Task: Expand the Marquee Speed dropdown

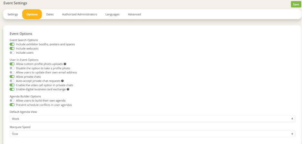Action: point(152,134)
